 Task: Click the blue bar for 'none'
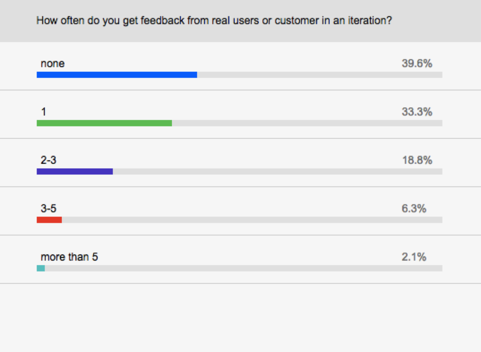(x=116, y=75)
